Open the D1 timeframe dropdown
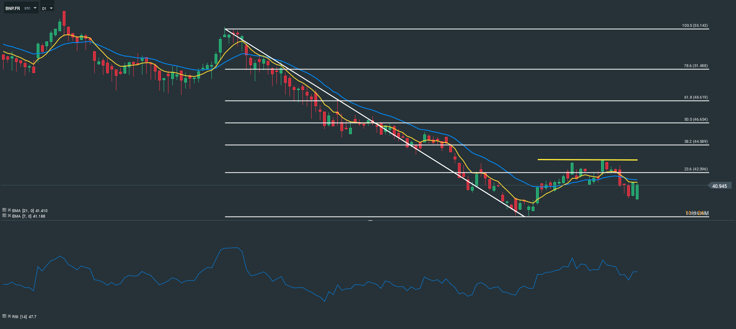 pos(47,8)
